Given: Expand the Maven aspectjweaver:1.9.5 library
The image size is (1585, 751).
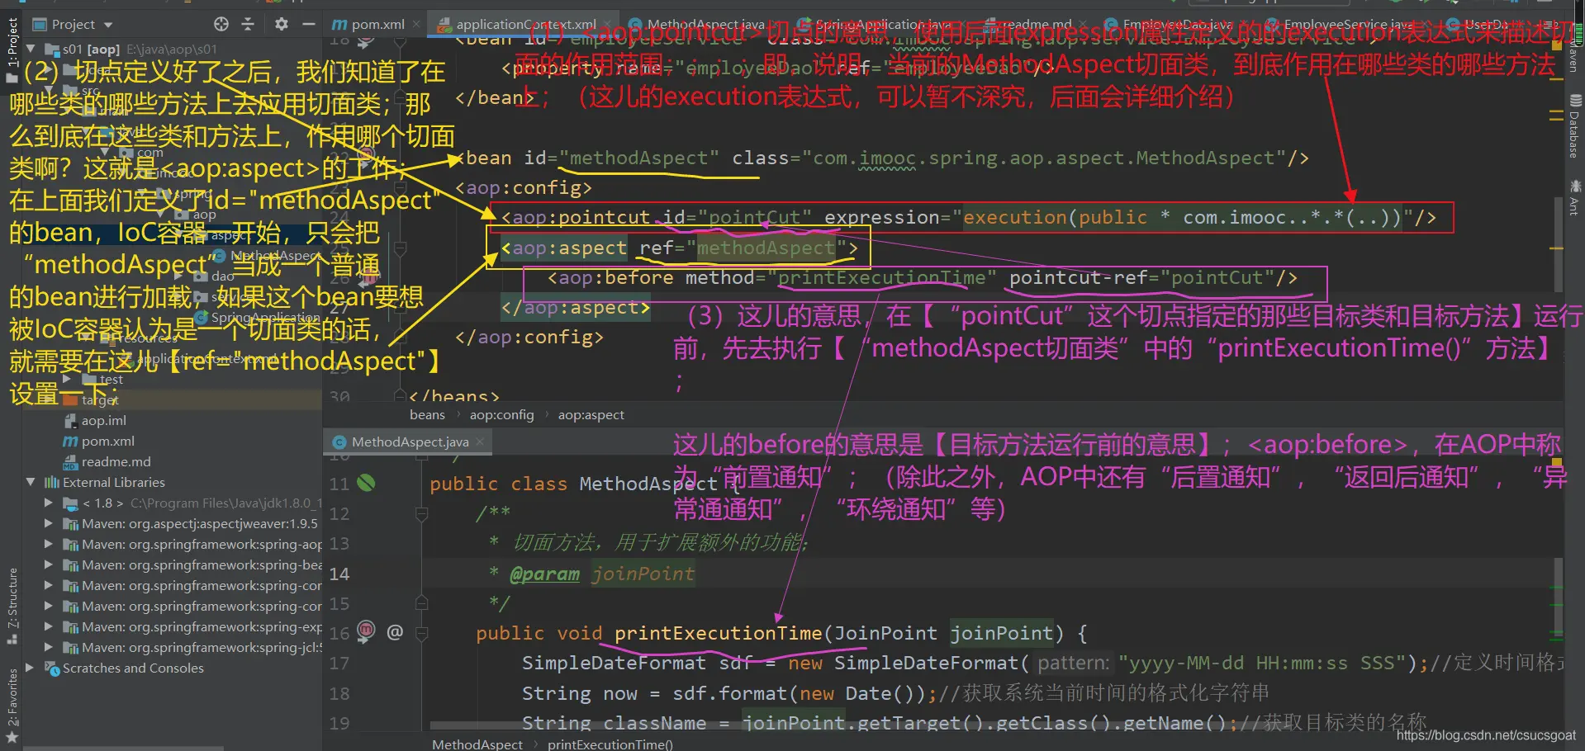Looking at the screenshot, I should tap(48, 523).
